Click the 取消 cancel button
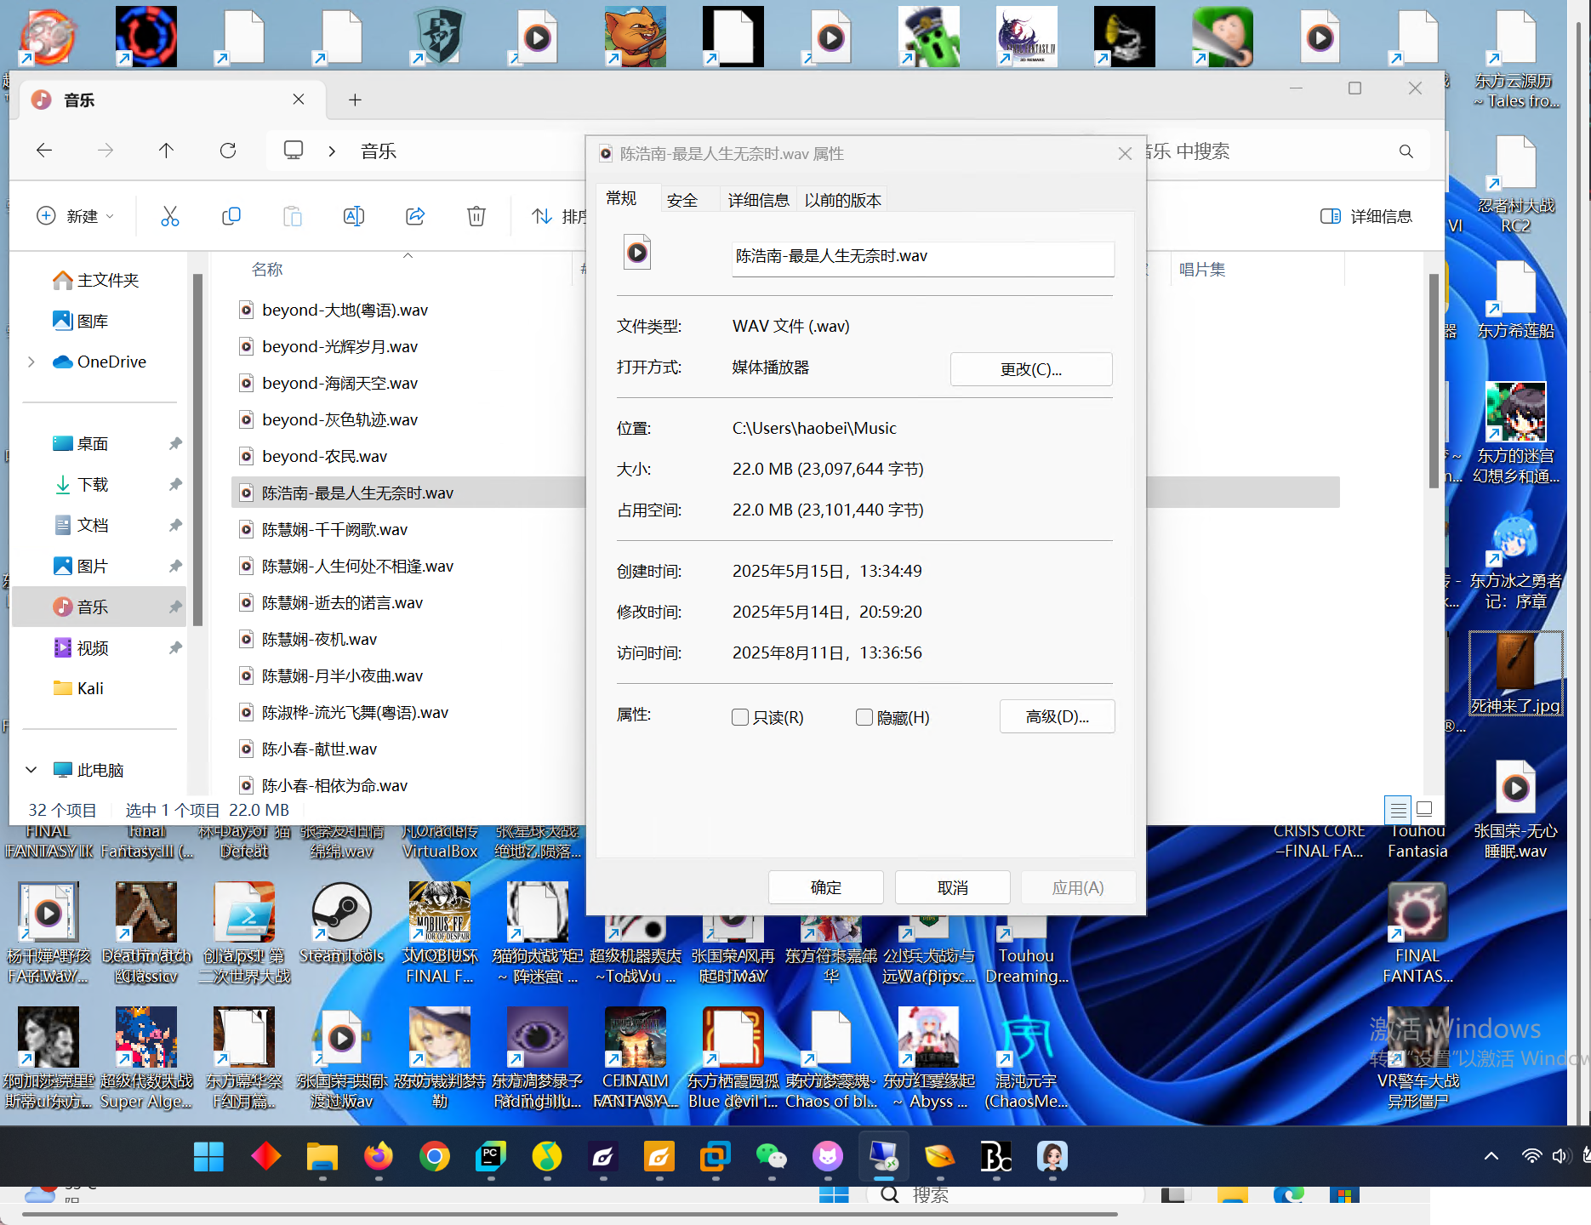 (953, 887)
